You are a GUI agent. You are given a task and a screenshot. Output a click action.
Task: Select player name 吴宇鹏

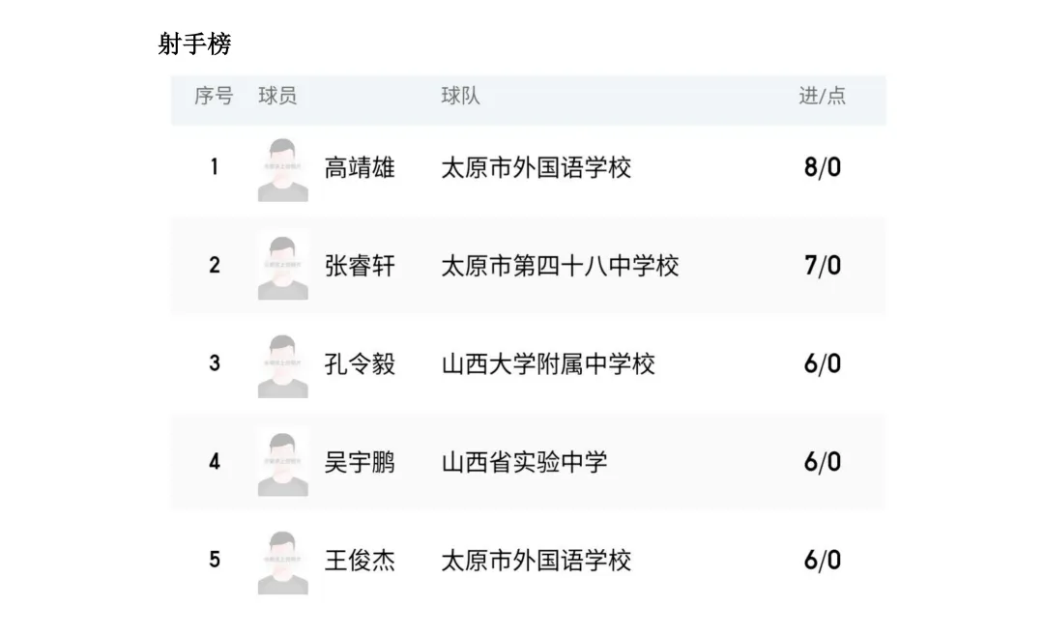tap(360, 462)
